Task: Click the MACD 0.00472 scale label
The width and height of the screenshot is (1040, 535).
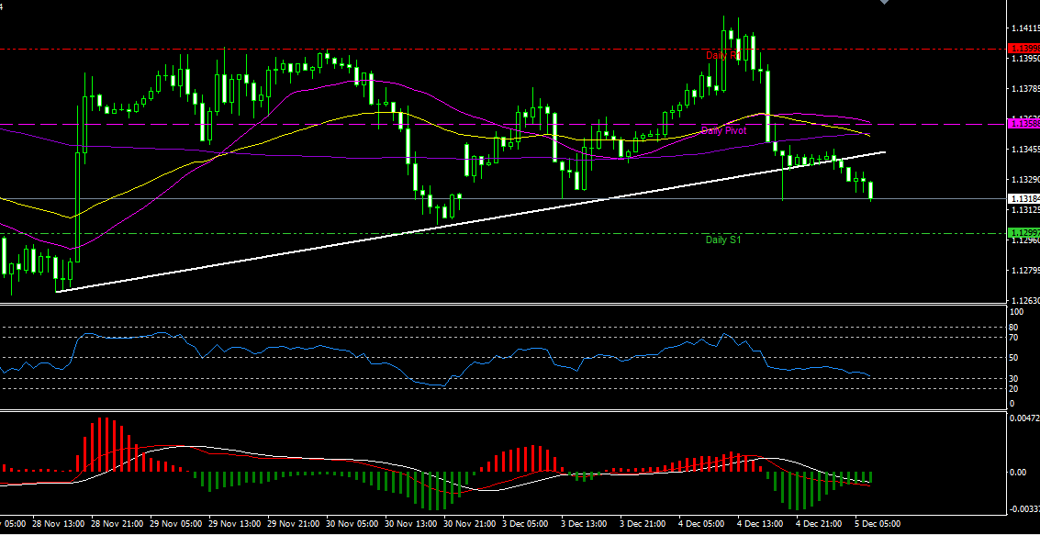Action: click(1024, 418)
